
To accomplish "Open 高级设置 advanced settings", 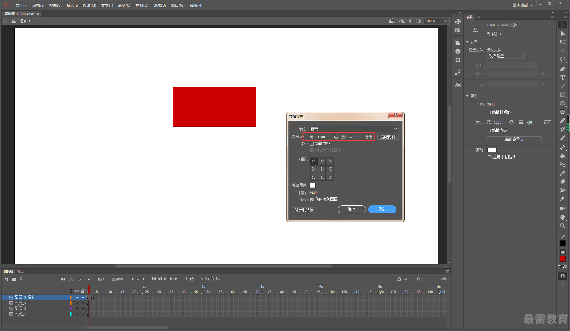I will (x=514, y=139).
